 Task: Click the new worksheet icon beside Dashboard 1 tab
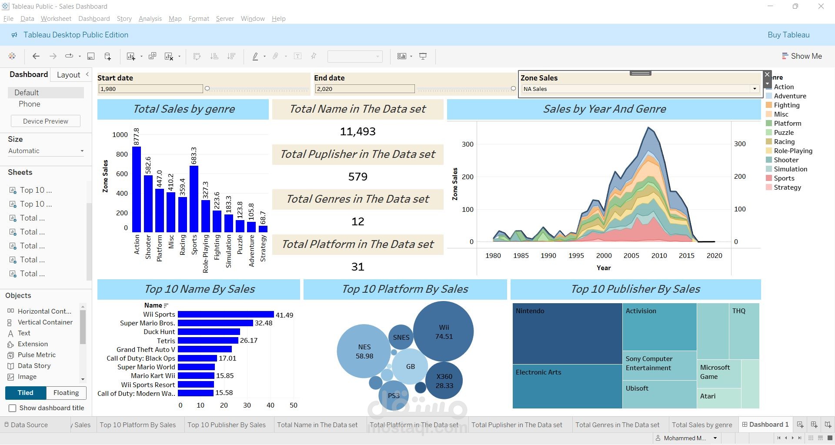[800, 425]
